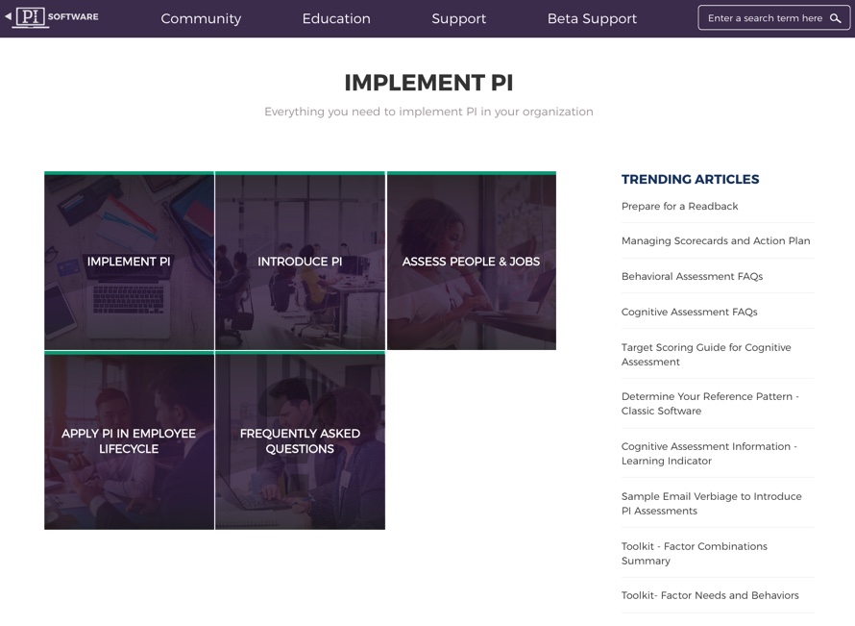
Task: Open the Implement PI tile
Action: (x=129, y=262)
